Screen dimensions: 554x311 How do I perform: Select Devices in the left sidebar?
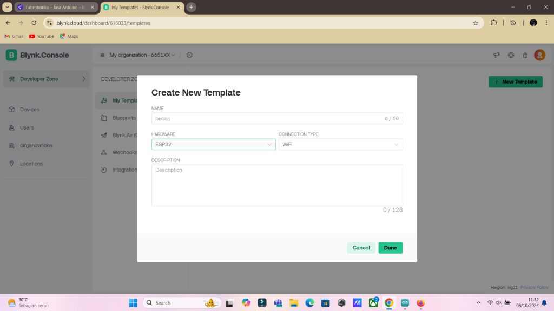30,110
